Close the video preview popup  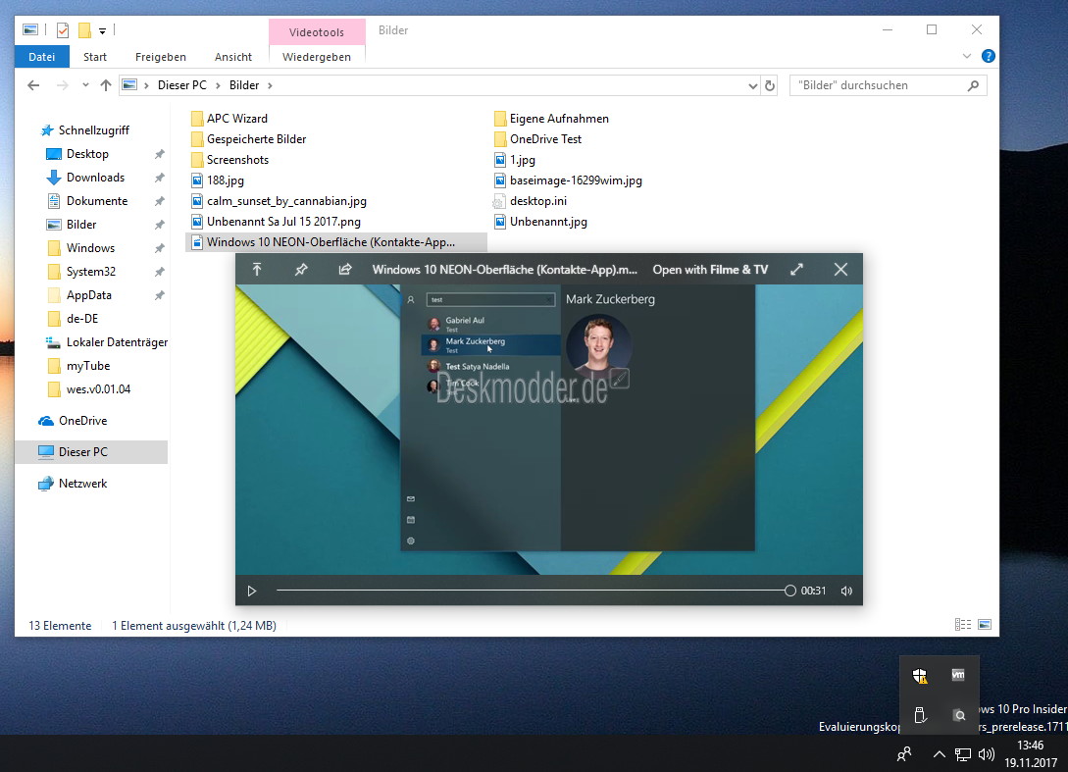pyautogui.click(x=841, y=269)
